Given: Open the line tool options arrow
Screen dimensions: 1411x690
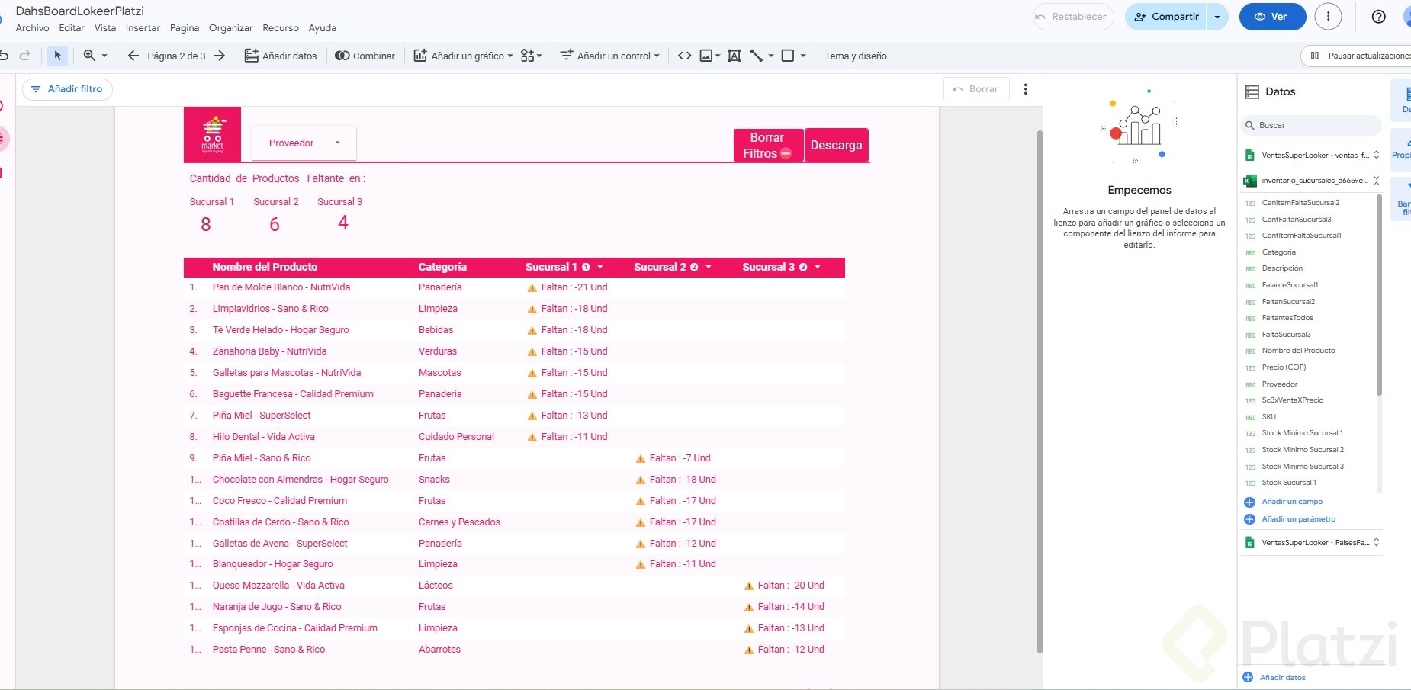Looking at the screenshot, I should coord(771,56).
